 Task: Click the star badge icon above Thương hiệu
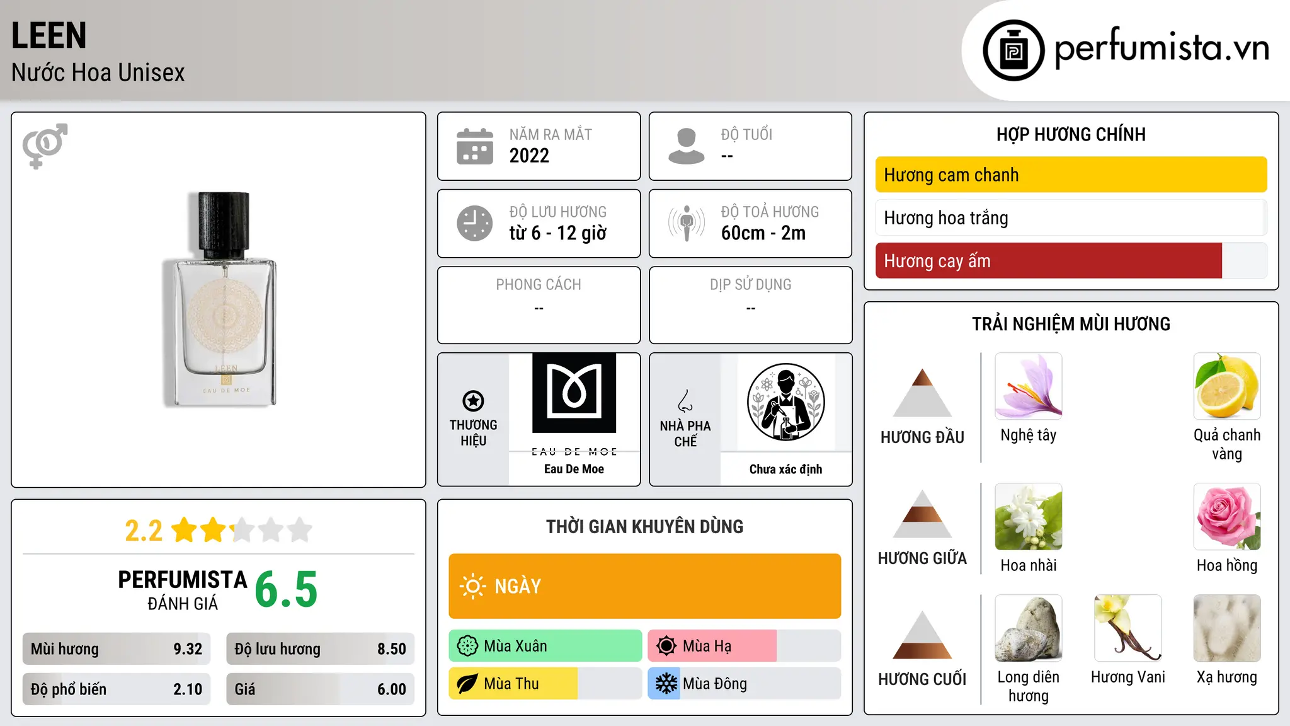point(473,401)
